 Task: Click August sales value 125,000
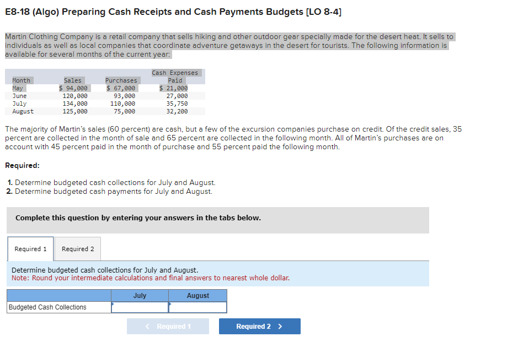(75, 111)
